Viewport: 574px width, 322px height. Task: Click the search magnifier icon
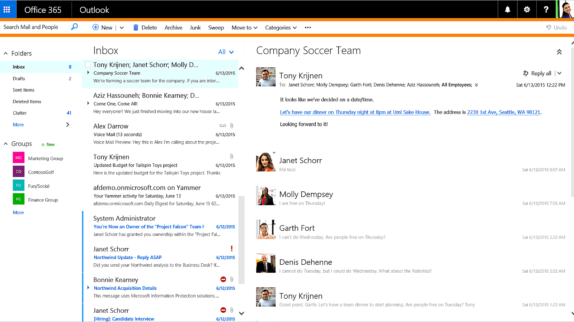coord(74,27)
